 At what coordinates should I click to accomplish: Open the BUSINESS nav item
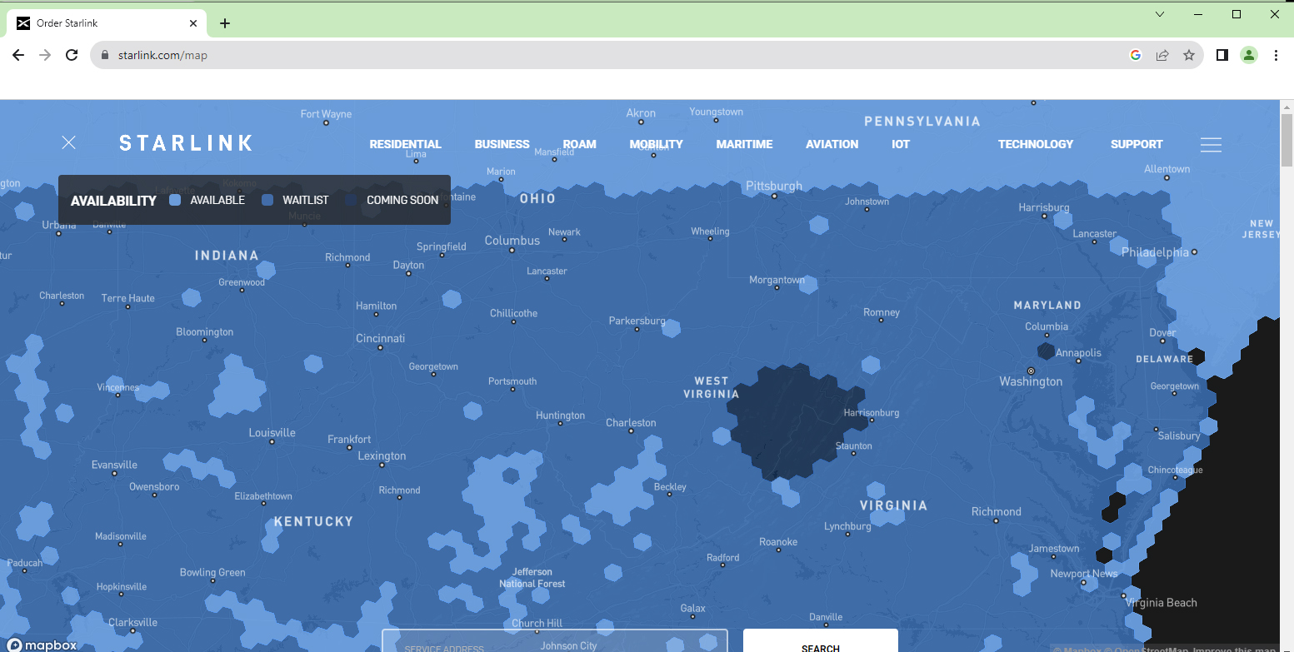tap(502, 144)
